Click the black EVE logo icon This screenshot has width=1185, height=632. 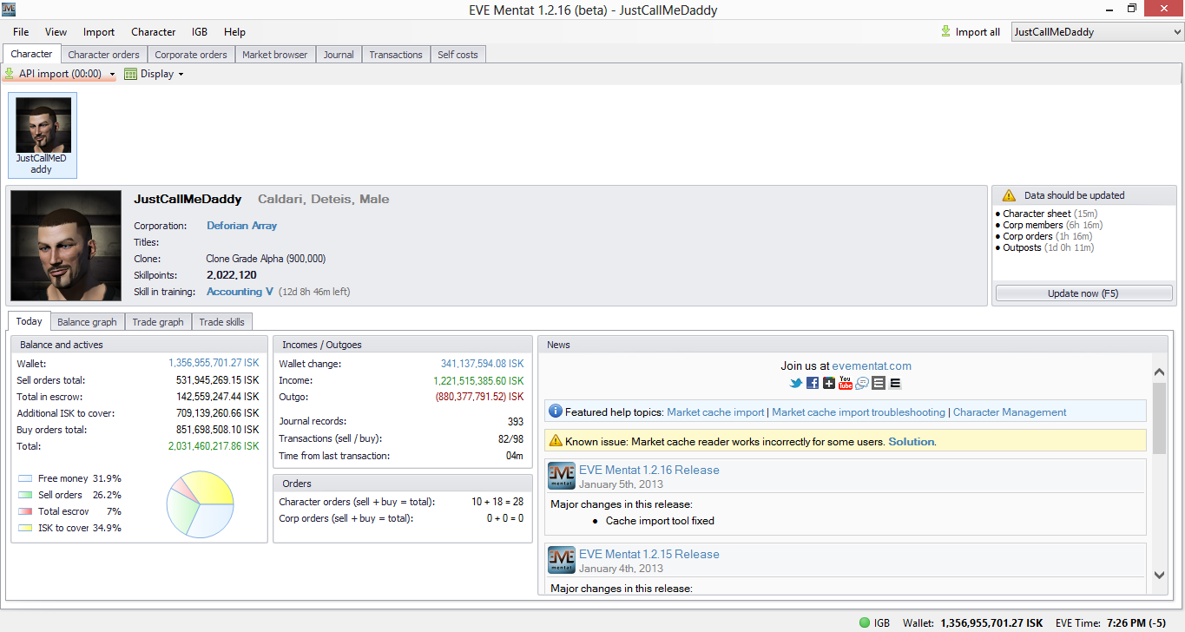click(x=895, y=383)
